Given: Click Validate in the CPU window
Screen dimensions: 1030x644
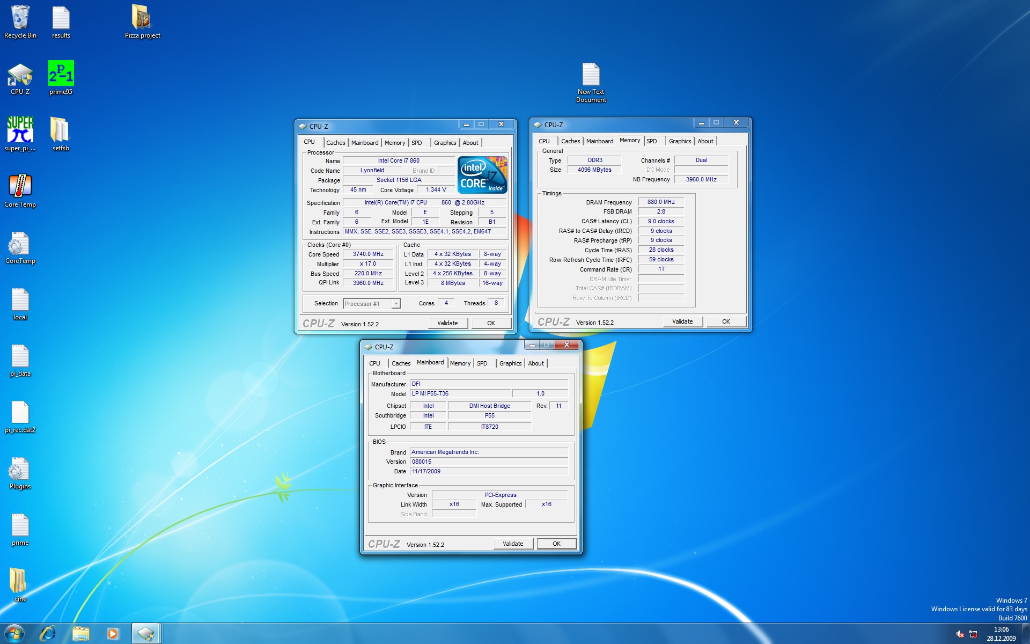Looking at the screenshot, I should click(x=447, y=323).
